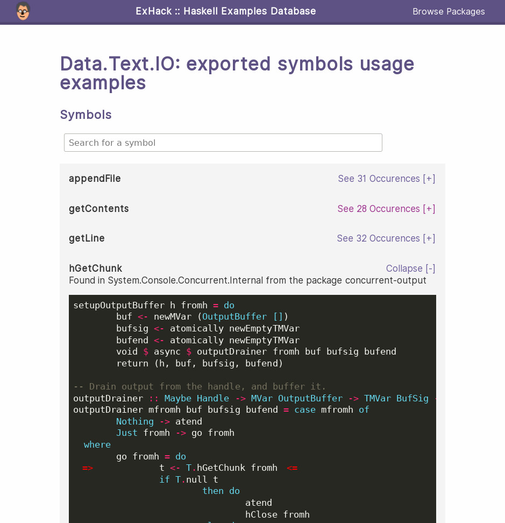Click the 'where' keyword in the code
The width and height of the screenshot is (505, 523).
(x=97, y=444)
